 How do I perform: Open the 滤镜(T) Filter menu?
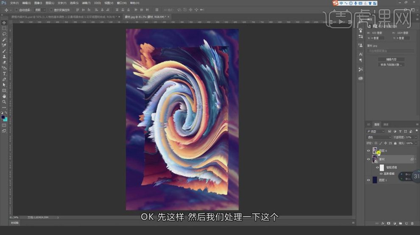[86, 3]
